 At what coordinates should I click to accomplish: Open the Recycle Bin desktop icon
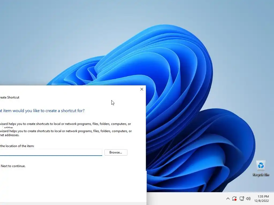coord(261,168)
